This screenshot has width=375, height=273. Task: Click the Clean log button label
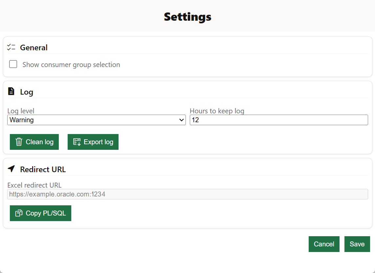[x=39, y=142]
